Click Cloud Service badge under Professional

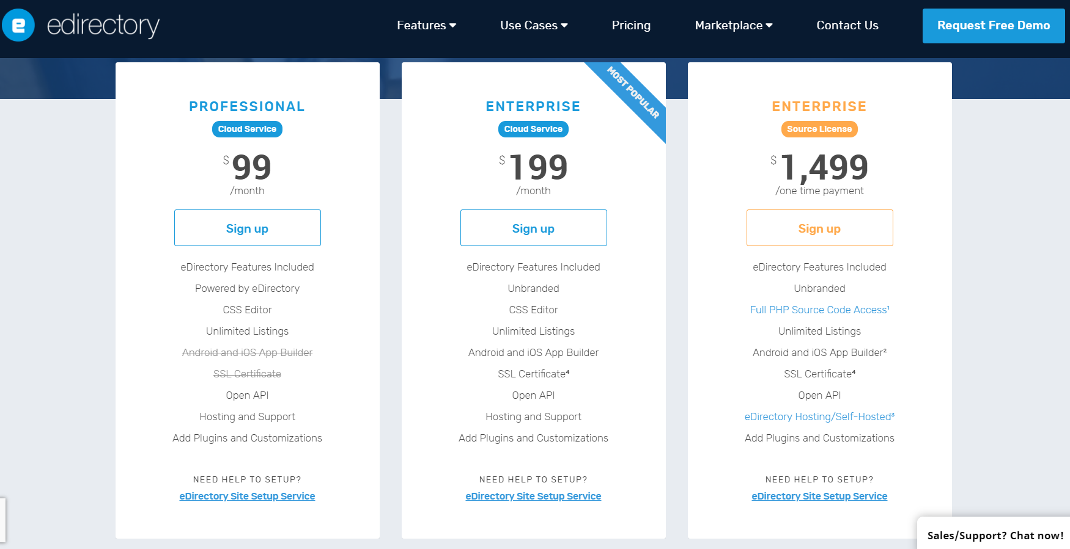click(x=248, y=129)
